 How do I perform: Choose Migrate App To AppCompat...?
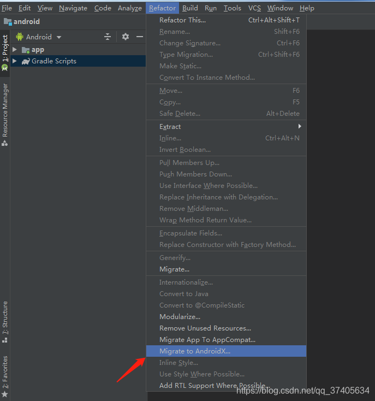[x=227, y=340]
